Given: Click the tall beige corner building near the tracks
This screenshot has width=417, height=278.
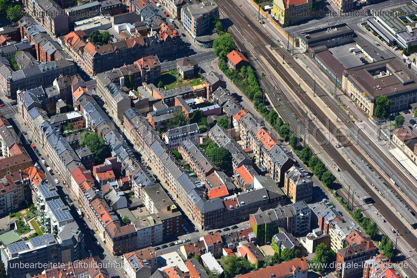Looking at the screenshot, I should (298, 184).
